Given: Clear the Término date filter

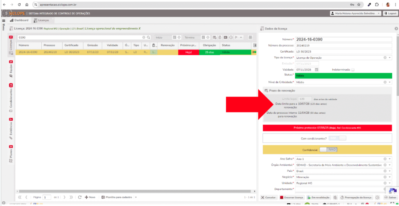Looking at the screenshot, I should (208, 37).
